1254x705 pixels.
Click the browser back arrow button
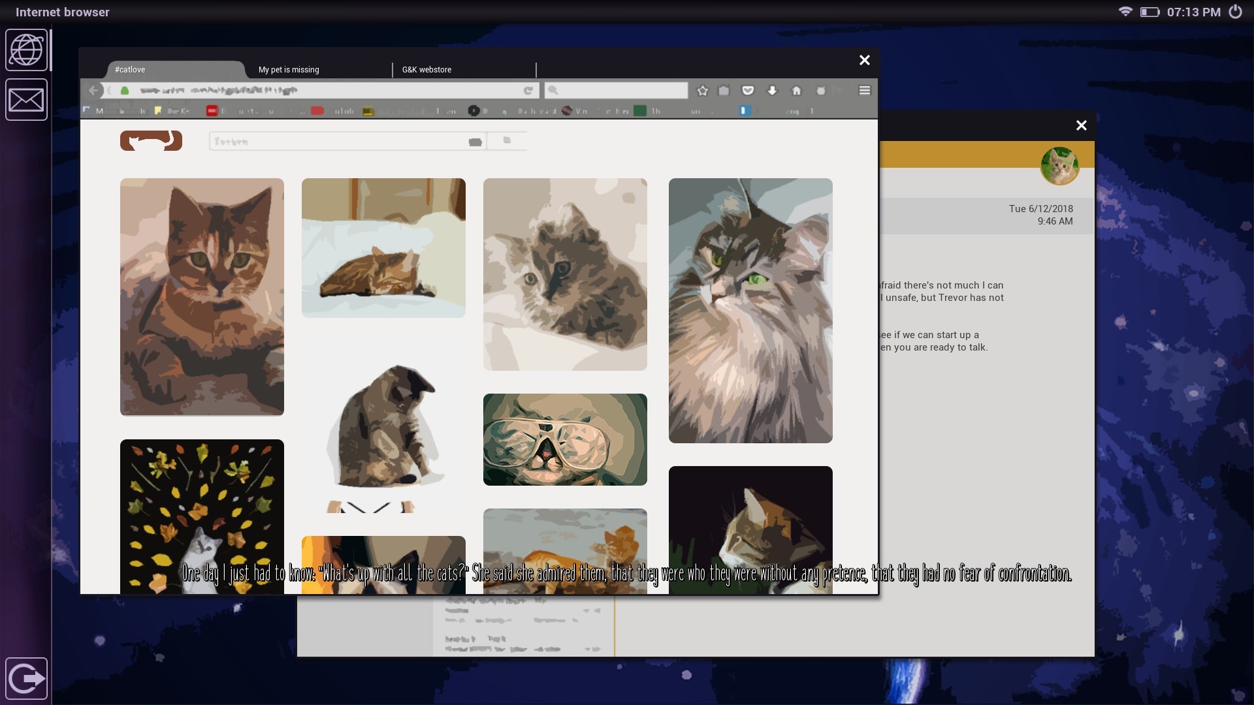94,91
